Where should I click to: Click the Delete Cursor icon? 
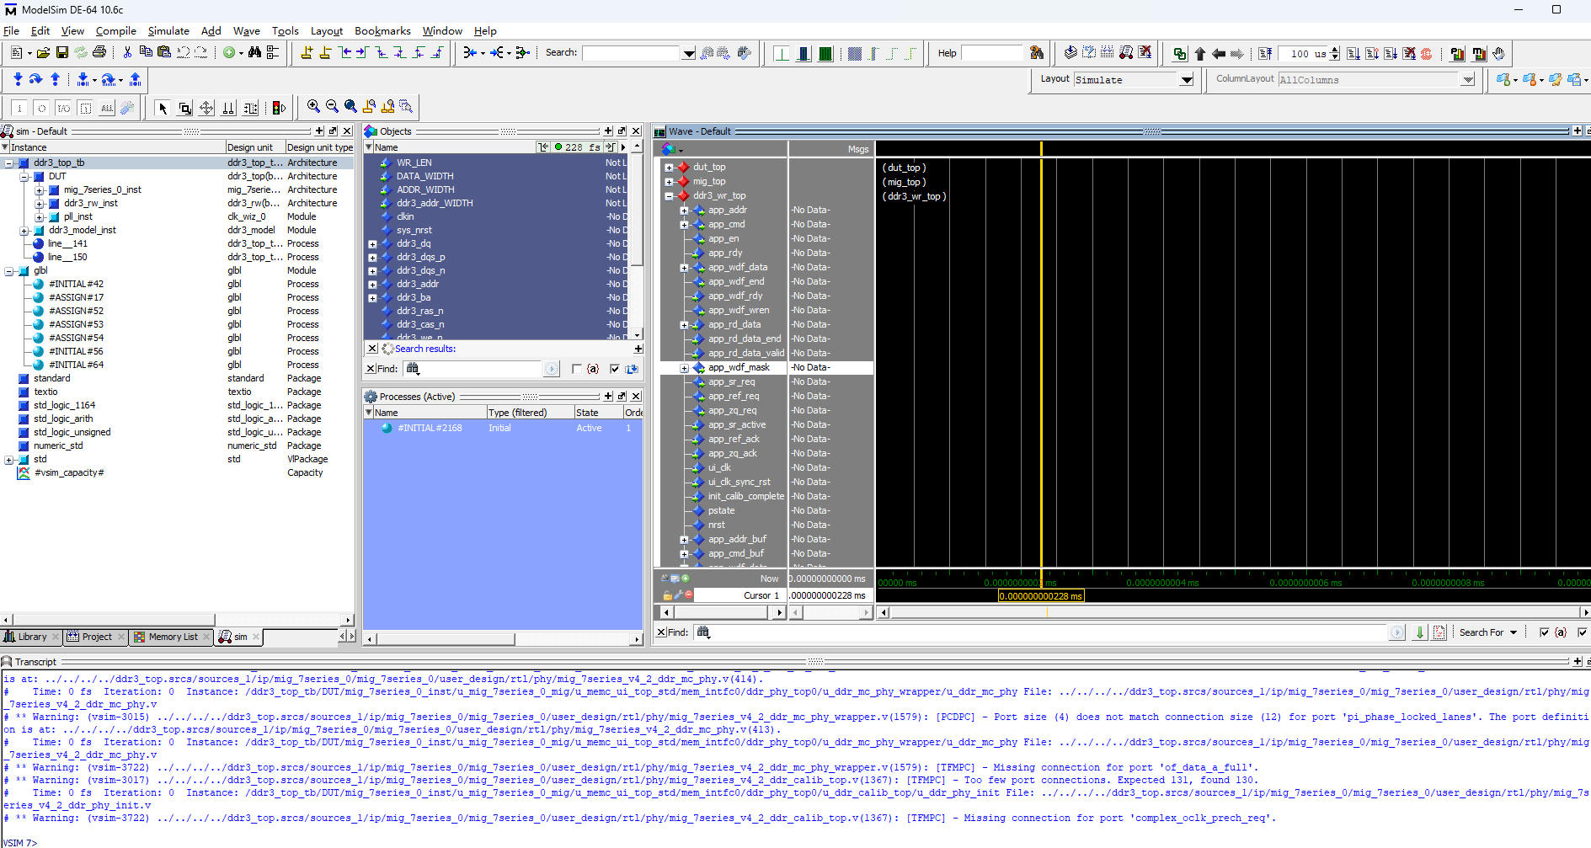pos(325,52)
